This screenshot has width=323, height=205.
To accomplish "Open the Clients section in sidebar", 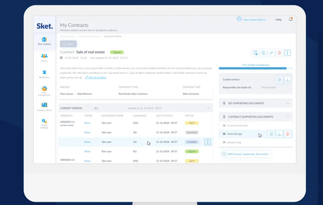I will 44,58.
